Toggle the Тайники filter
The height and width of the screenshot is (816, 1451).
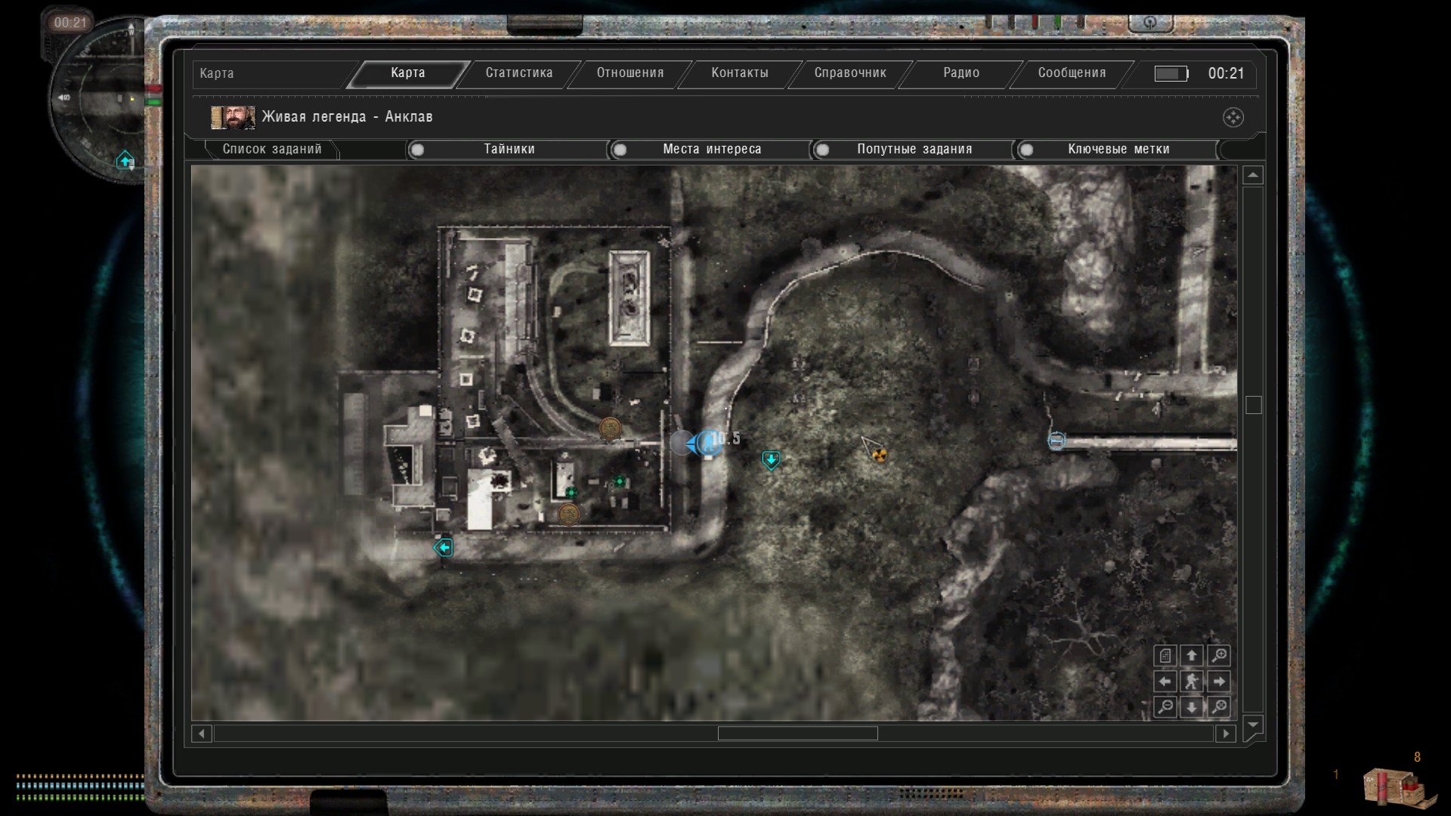tap(508, 149)
